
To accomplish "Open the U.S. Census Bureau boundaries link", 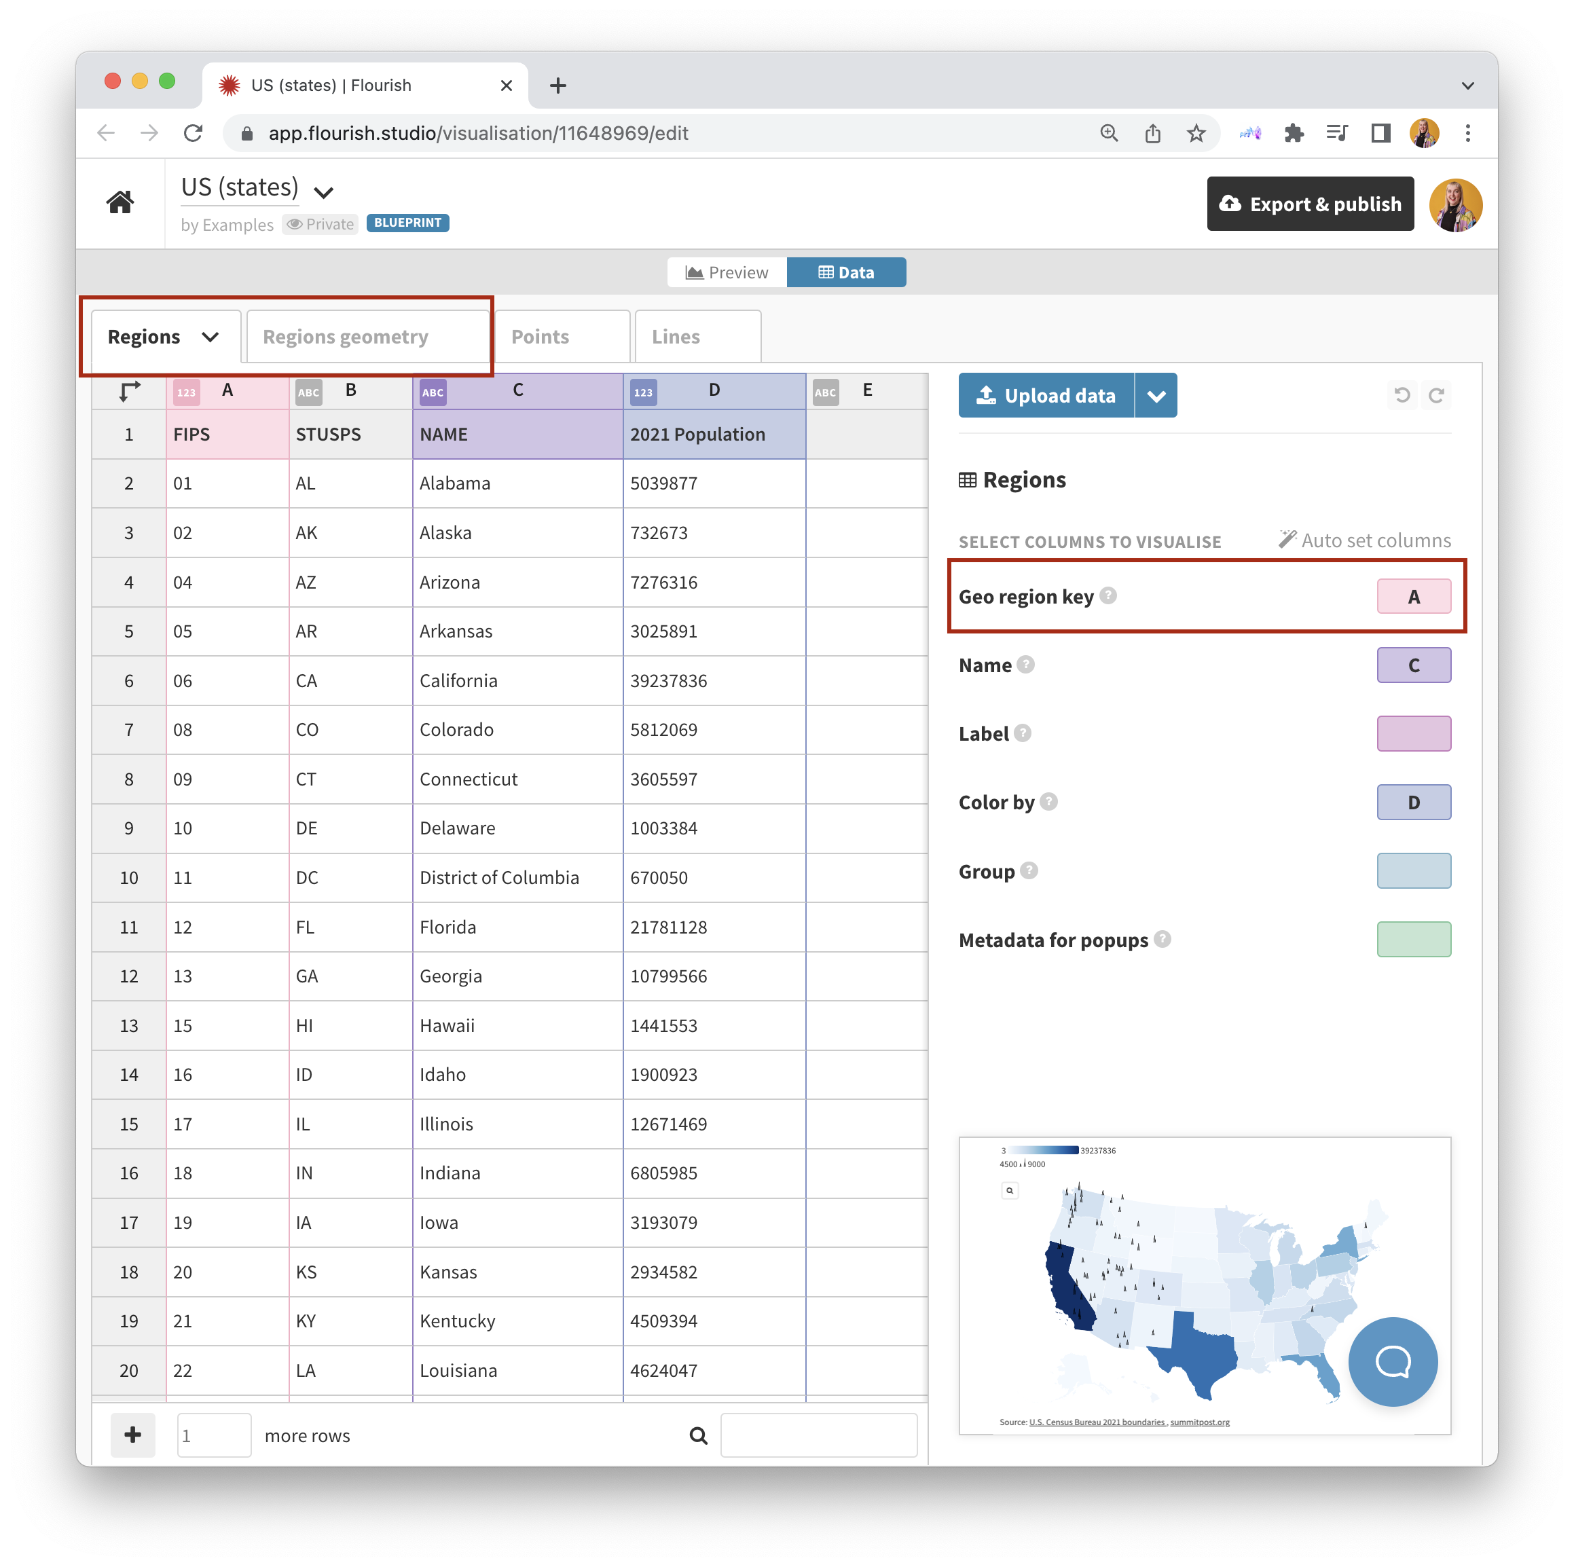I will [x=1096, y=1423].
